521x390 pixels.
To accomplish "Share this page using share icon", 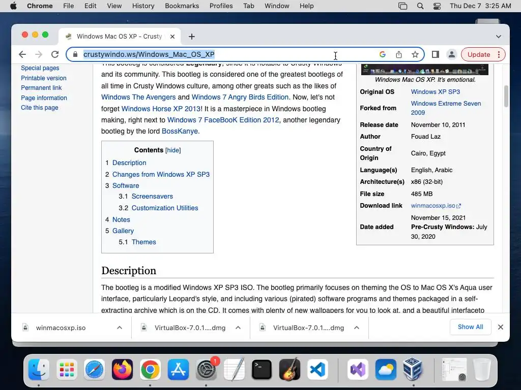I will [399, 54].
